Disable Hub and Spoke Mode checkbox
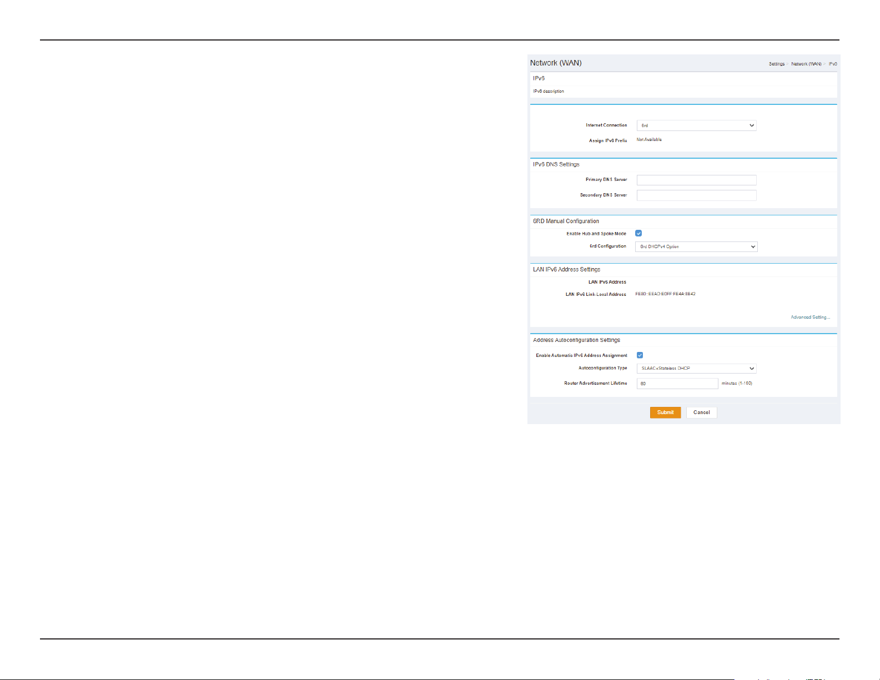The width and height of the screenshot is (880, 680). coord(638,233)
